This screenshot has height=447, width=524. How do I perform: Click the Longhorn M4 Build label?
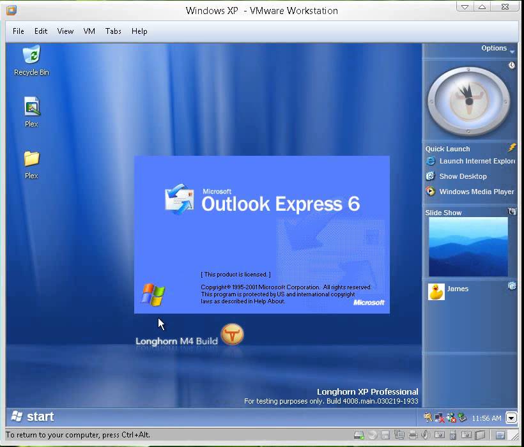pyautogui.click(x=176, y=341)
